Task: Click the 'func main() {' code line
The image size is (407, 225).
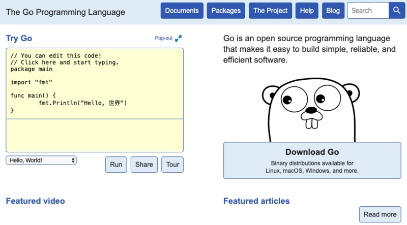Action: (33, 95)
